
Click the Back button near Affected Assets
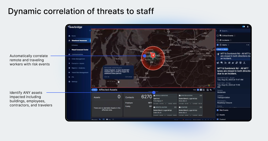[x=94, y=90]
